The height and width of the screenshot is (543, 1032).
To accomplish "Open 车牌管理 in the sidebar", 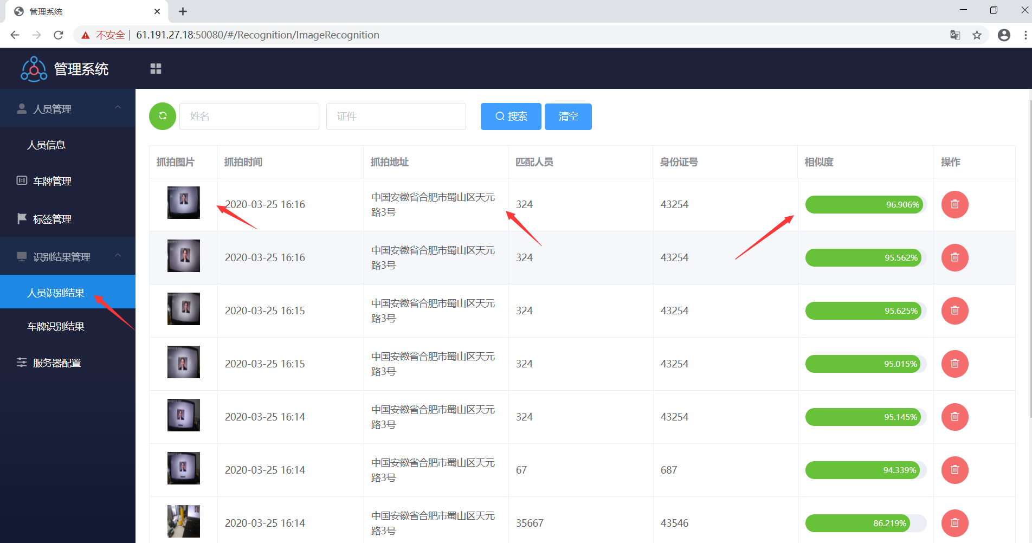I will 68,181.
